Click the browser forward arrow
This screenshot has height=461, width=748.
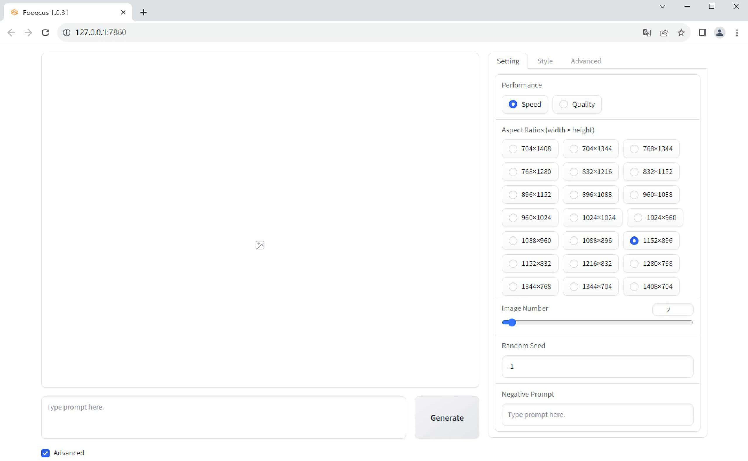tap(28, 33)
